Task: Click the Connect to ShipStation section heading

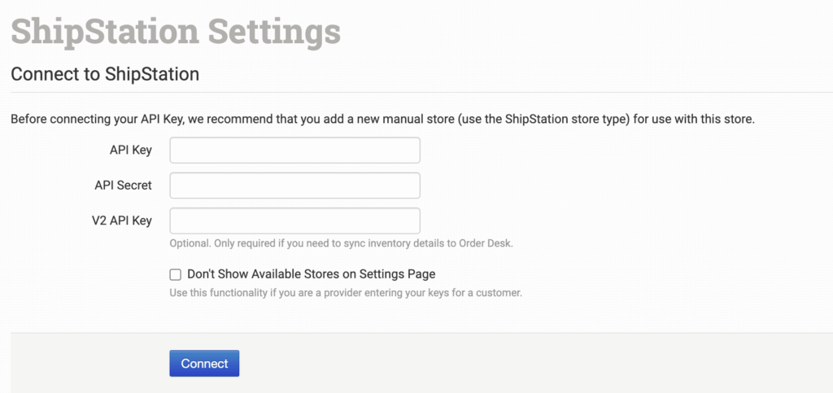Action: tap(105, 74)
